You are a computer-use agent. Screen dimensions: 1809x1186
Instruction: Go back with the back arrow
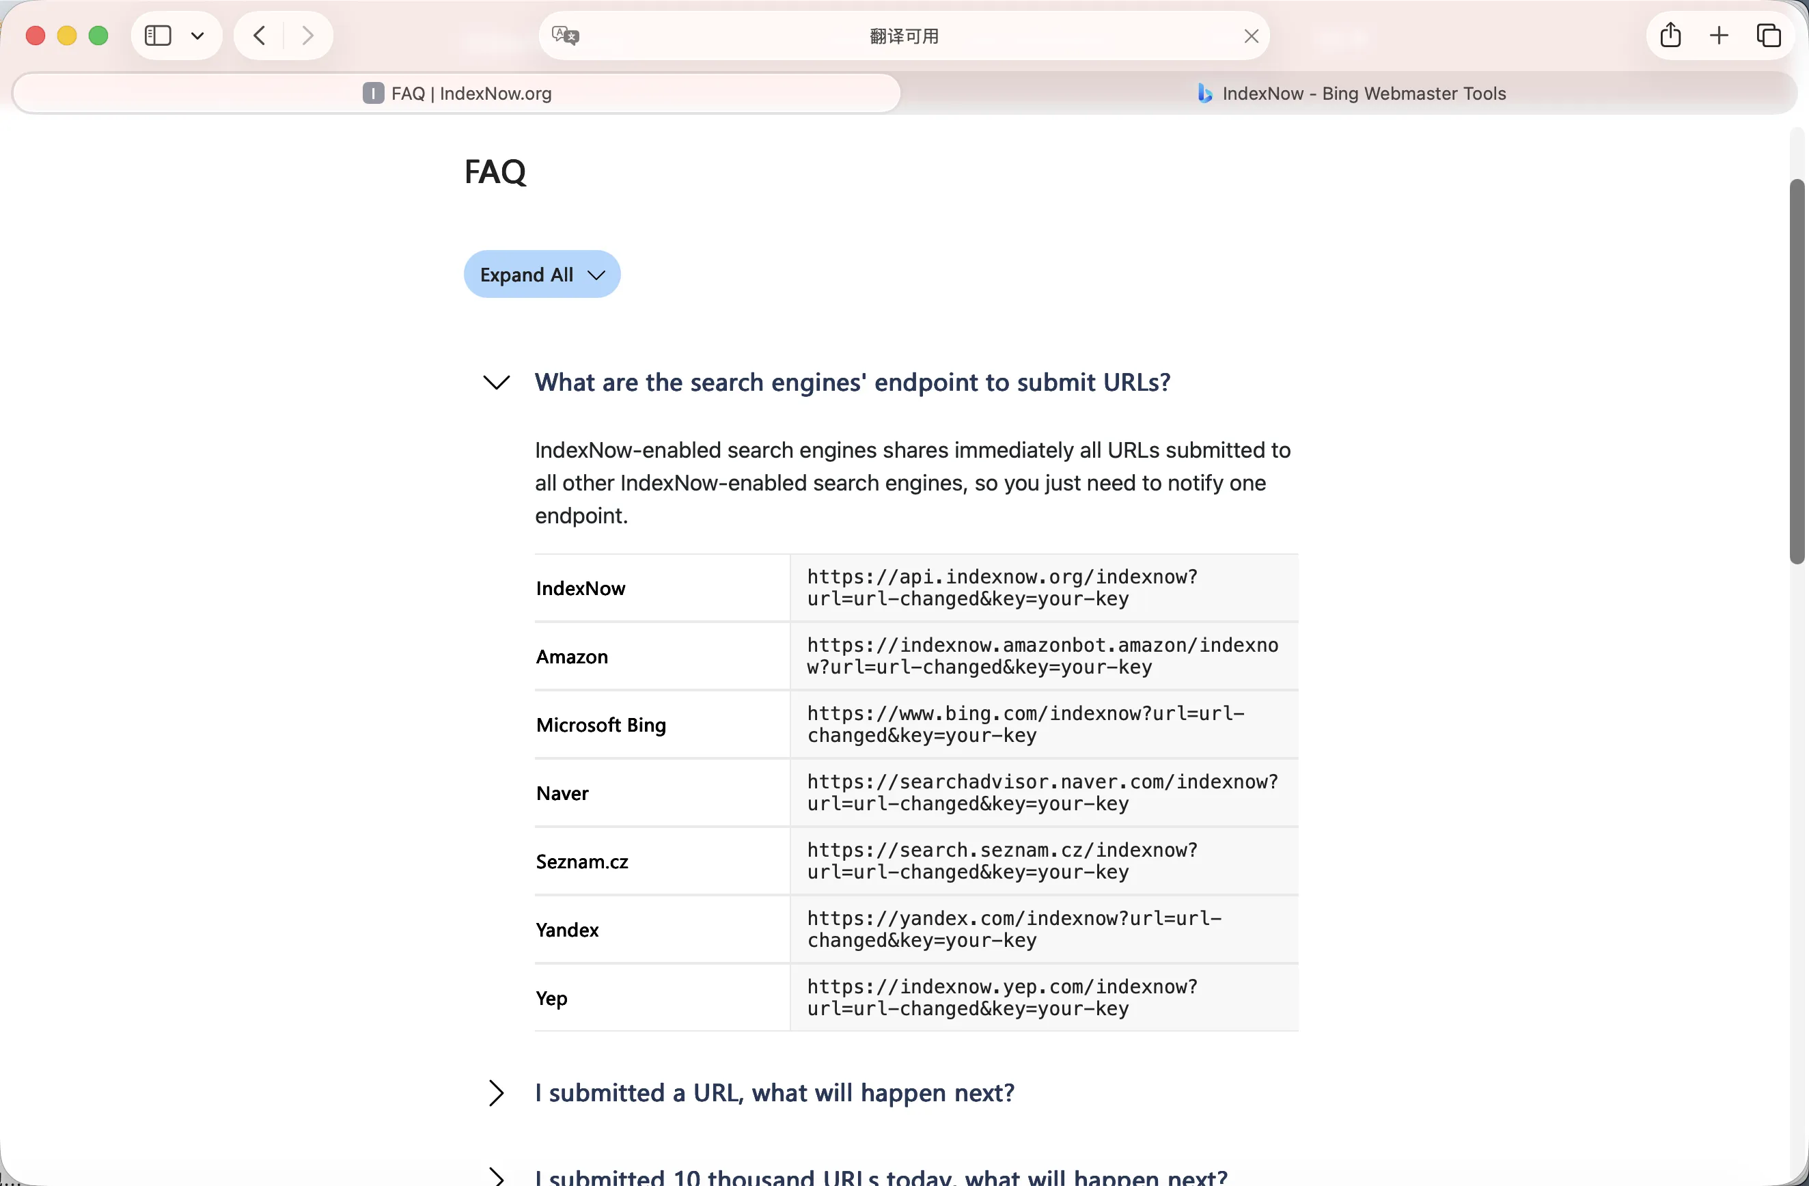(x=260, y=36)
